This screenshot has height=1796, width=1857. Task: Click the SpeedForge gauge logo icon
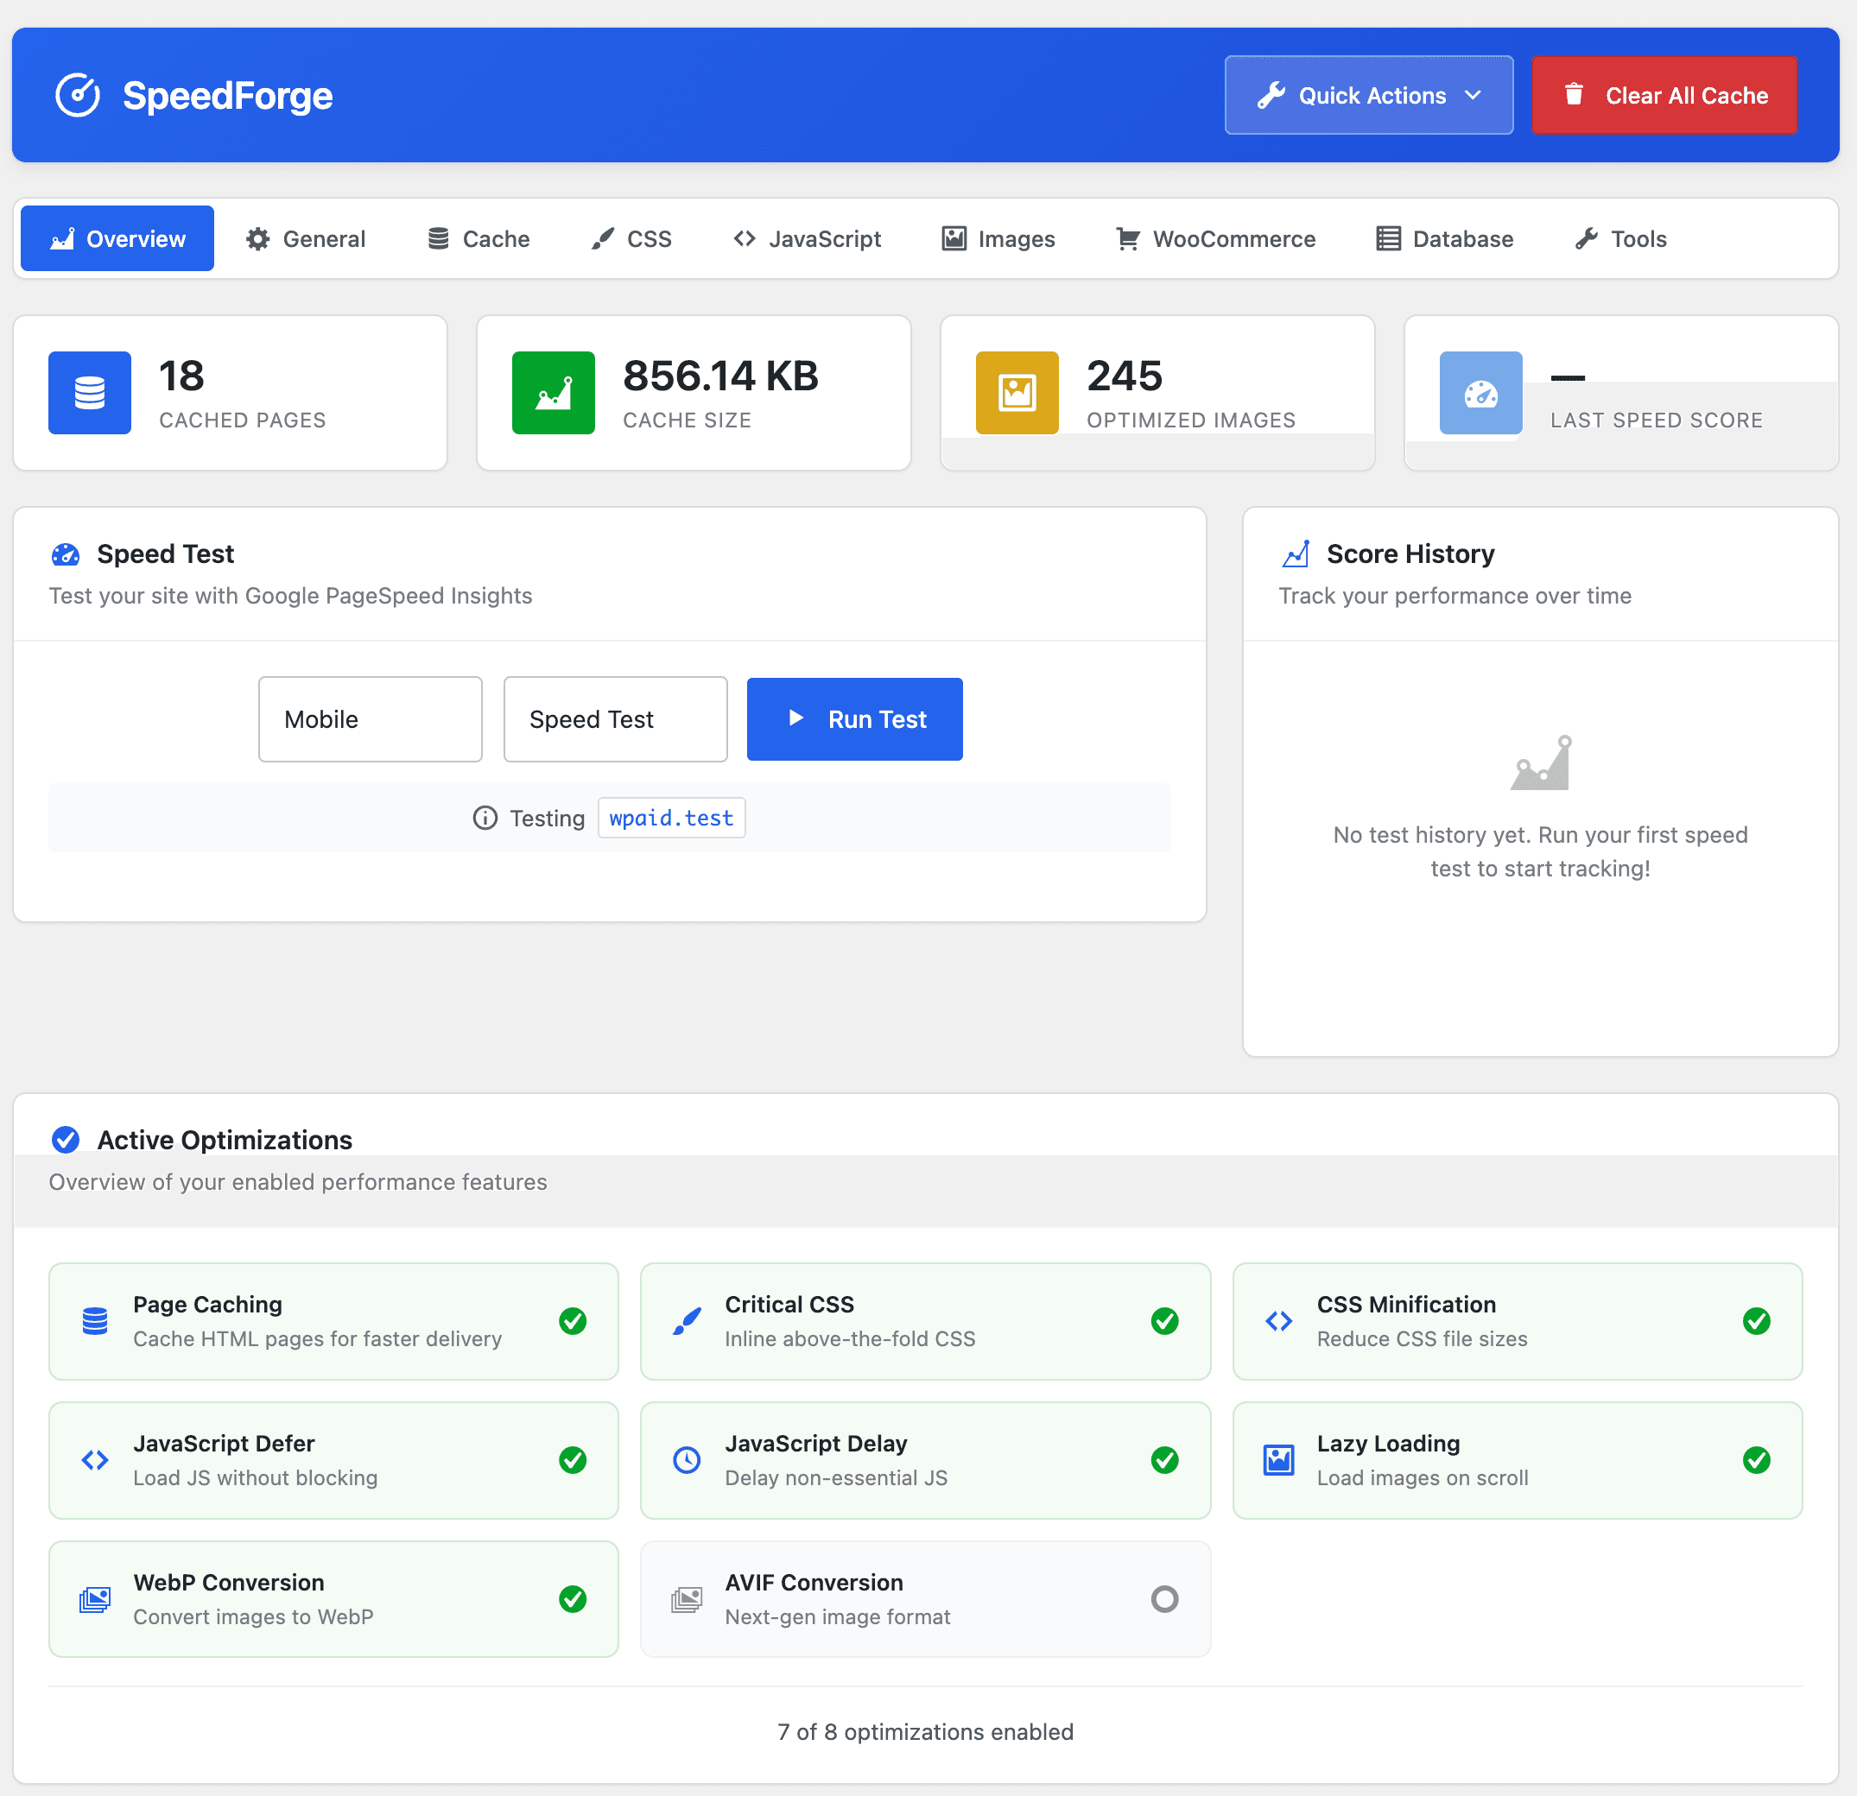coord(77,95)
